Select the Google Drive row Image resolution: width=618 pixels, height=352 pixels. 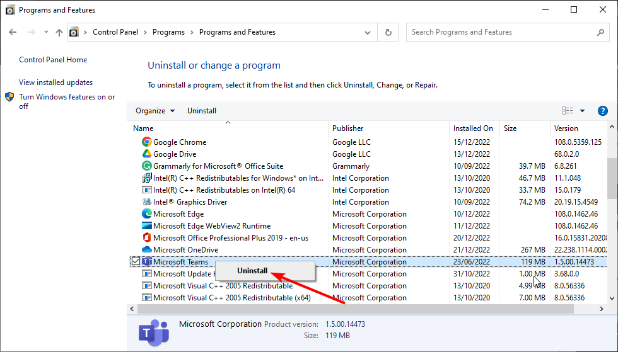[368, 154]
